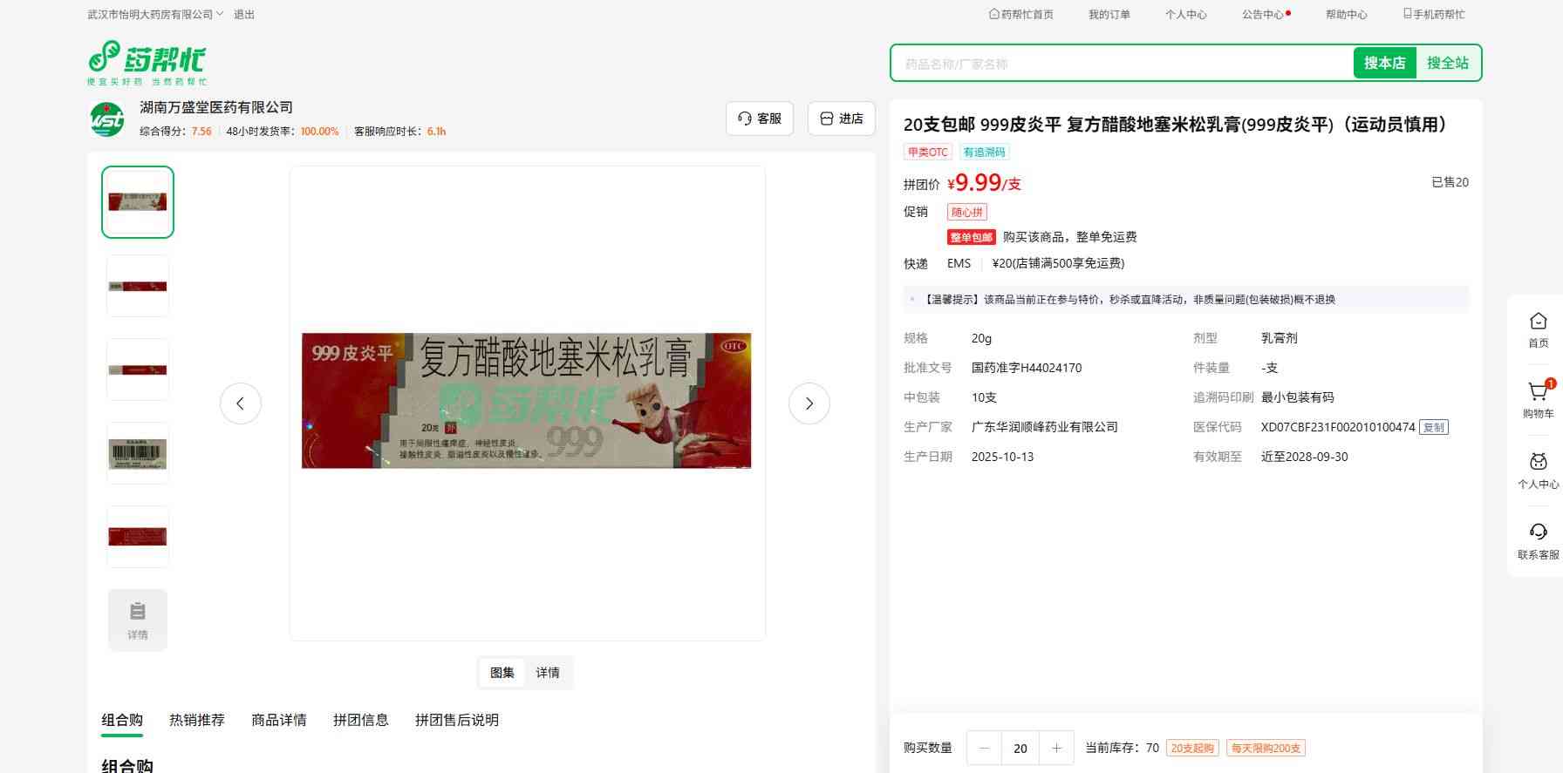The image size is (1563, 773).
Task: Click the 进店 enter store button
Action: [x=842, y=119]
